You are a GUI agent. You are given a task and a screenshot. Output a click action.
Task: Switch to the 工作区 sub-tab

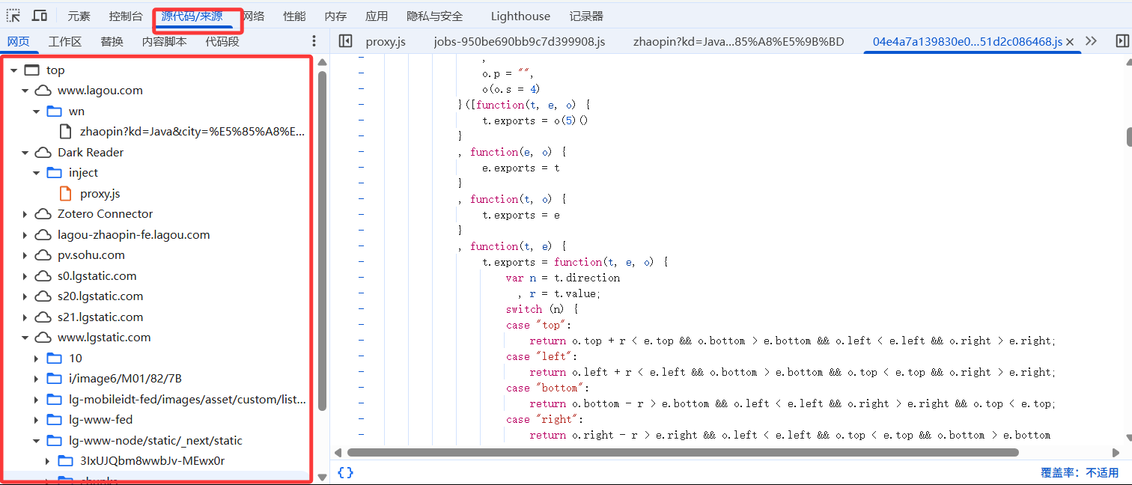[x=65, y=41]
